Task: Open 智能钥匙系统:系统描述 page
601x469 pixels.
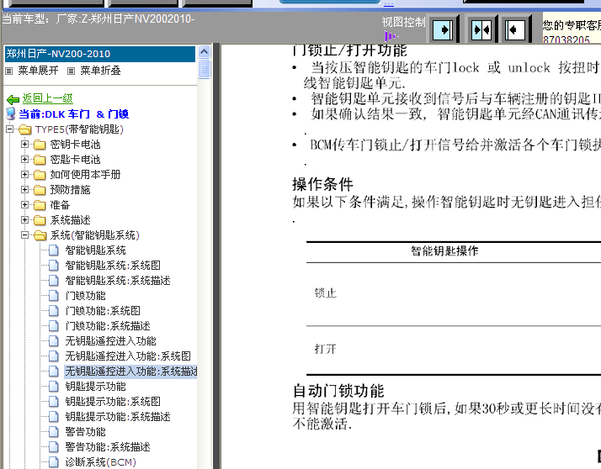Action: (x=118, y=281)
